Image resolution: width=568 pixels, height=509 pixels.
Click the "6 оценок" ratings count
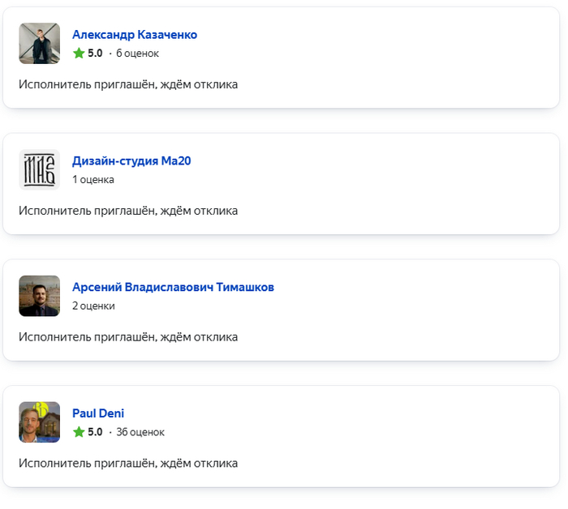137,53
